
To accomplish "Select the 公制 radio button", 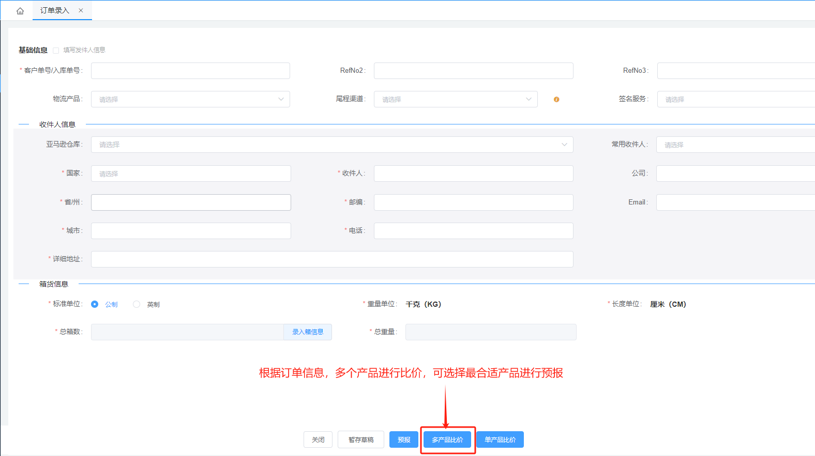I will 95,304.
